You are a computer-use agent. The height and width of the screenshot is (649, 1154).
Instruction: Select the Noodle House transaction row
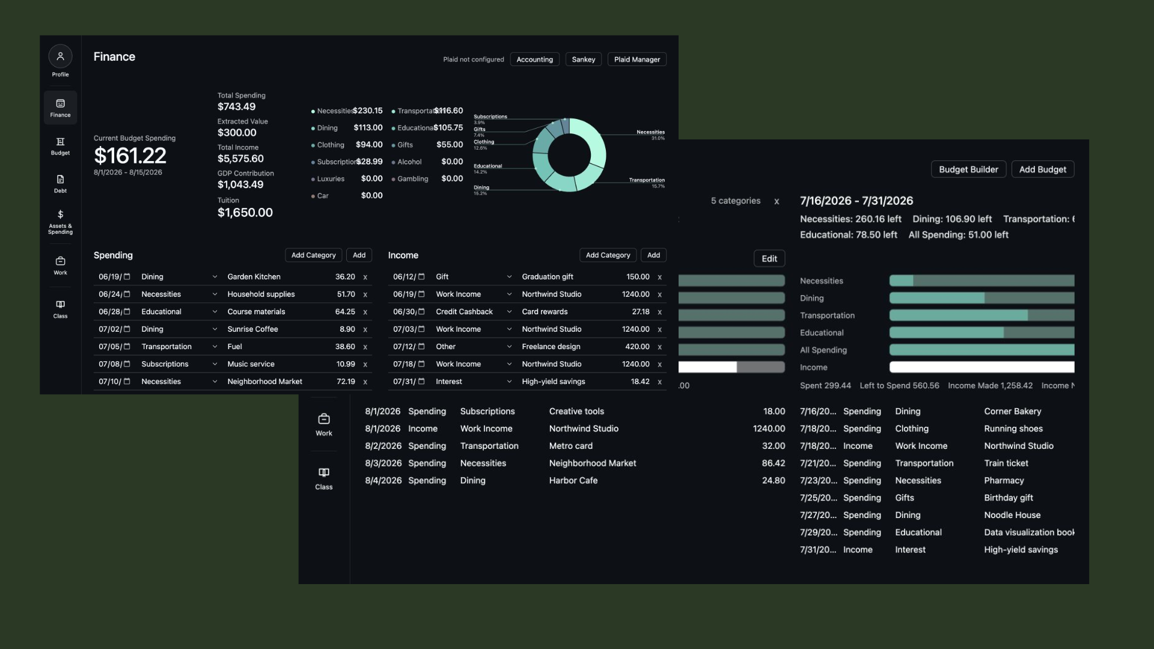tap(936, 515)
